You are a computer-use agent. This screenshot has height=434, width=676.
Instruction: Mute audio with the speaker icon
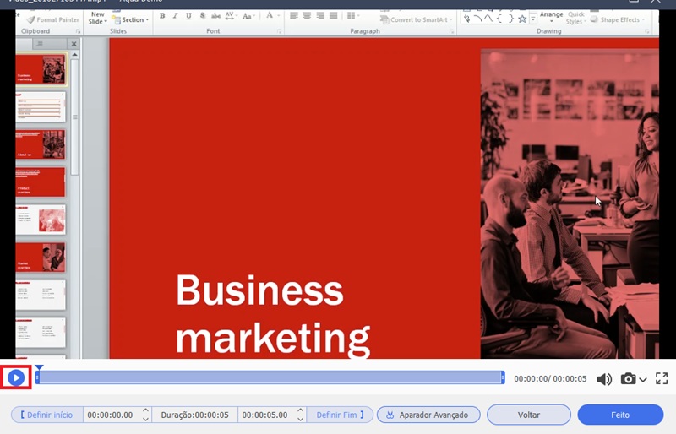(604, 379)
